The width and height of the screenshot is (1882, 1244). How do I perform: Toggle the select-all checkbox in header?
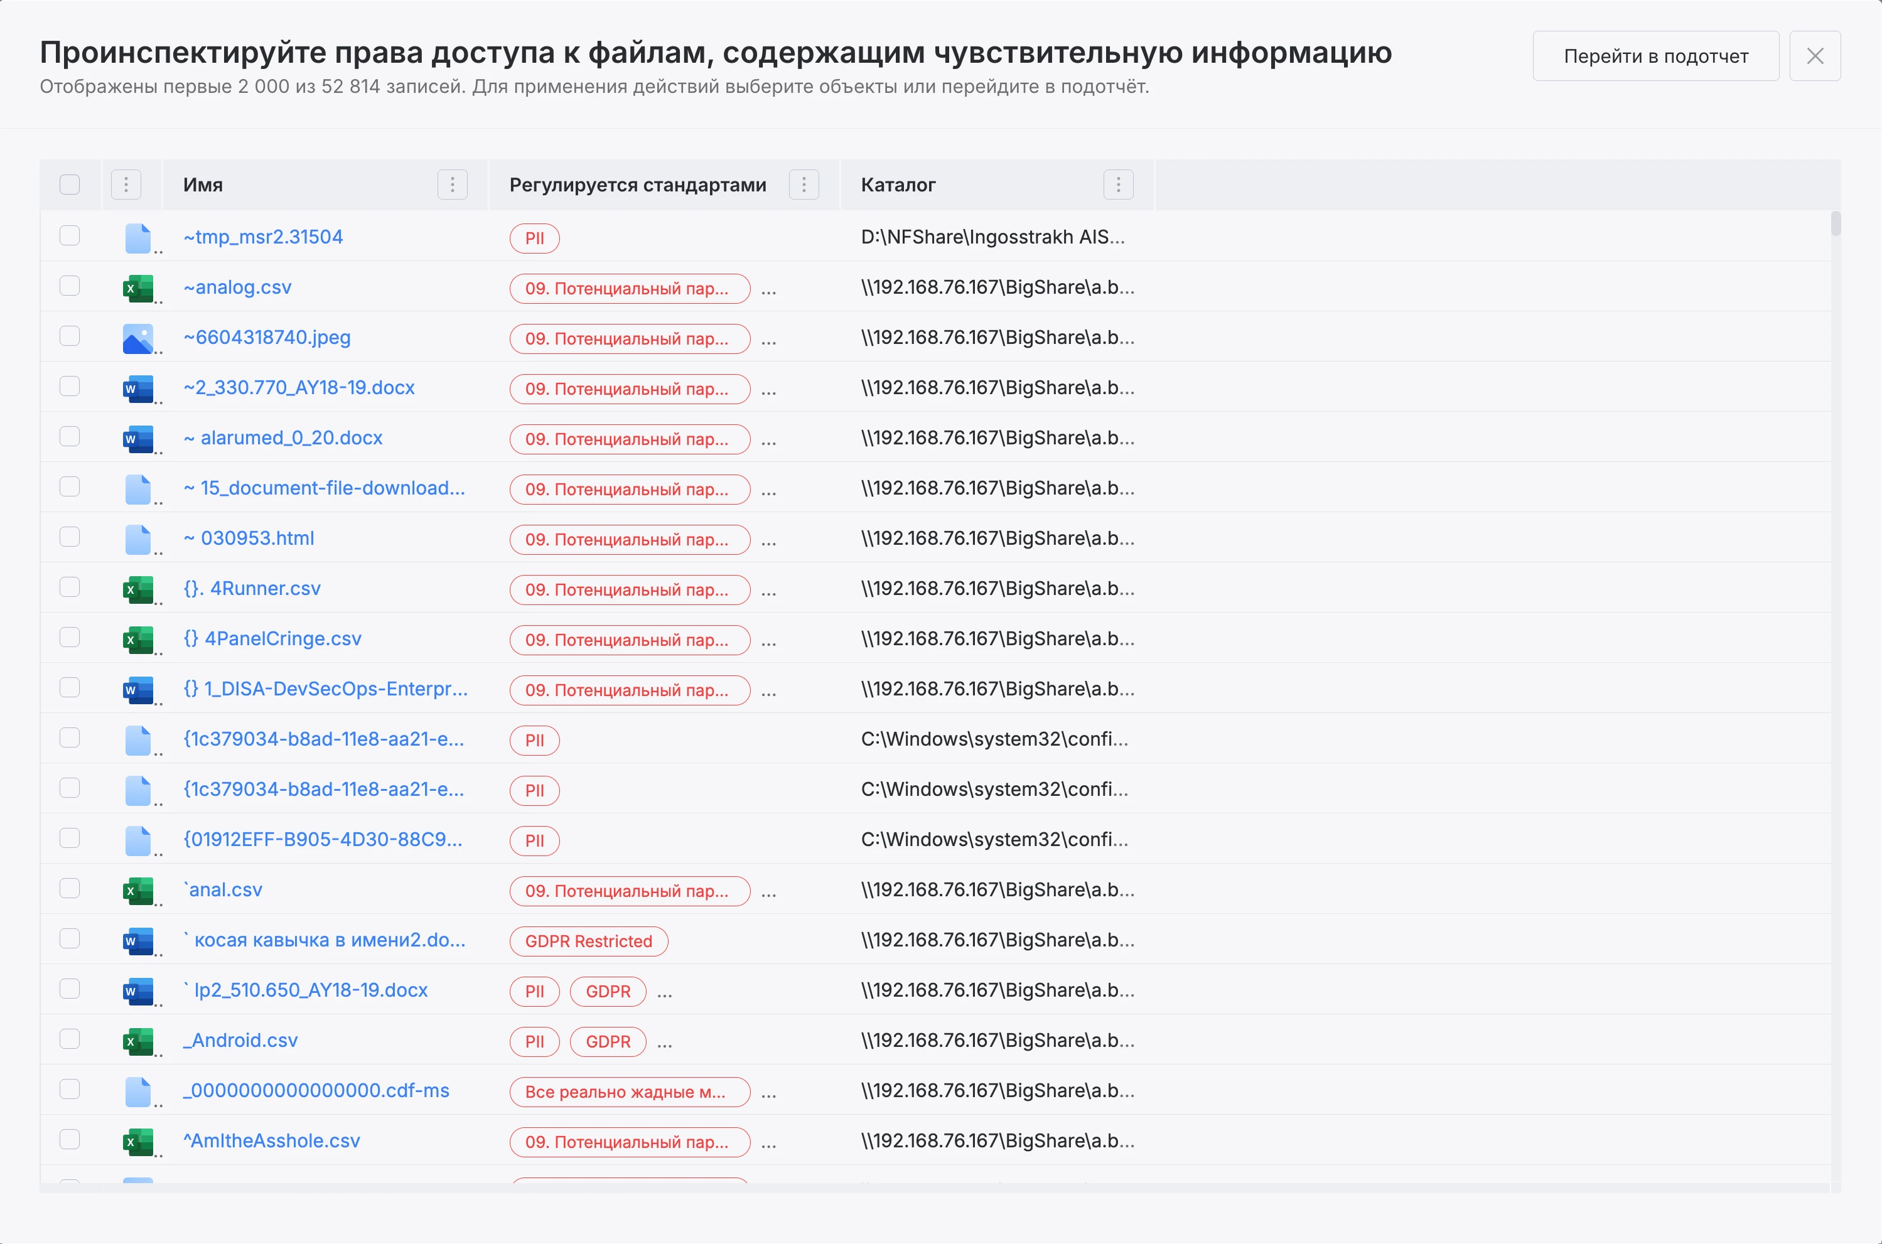pos(70,185)
